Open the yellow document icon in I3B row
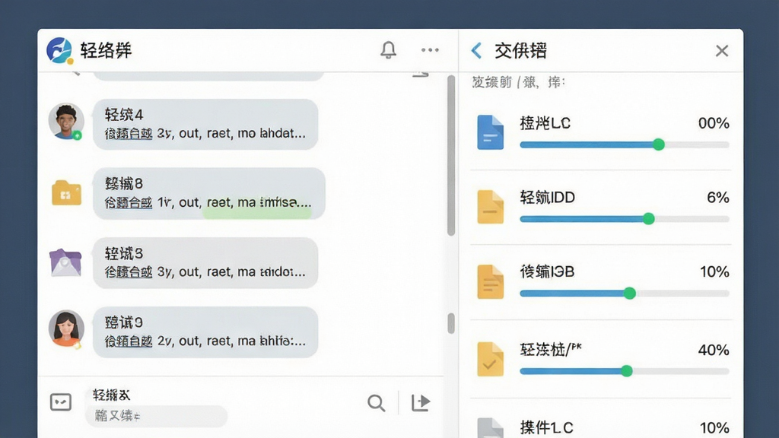This screenshot has height=438, width=779. pyautogui.click(x=491, y=281)
